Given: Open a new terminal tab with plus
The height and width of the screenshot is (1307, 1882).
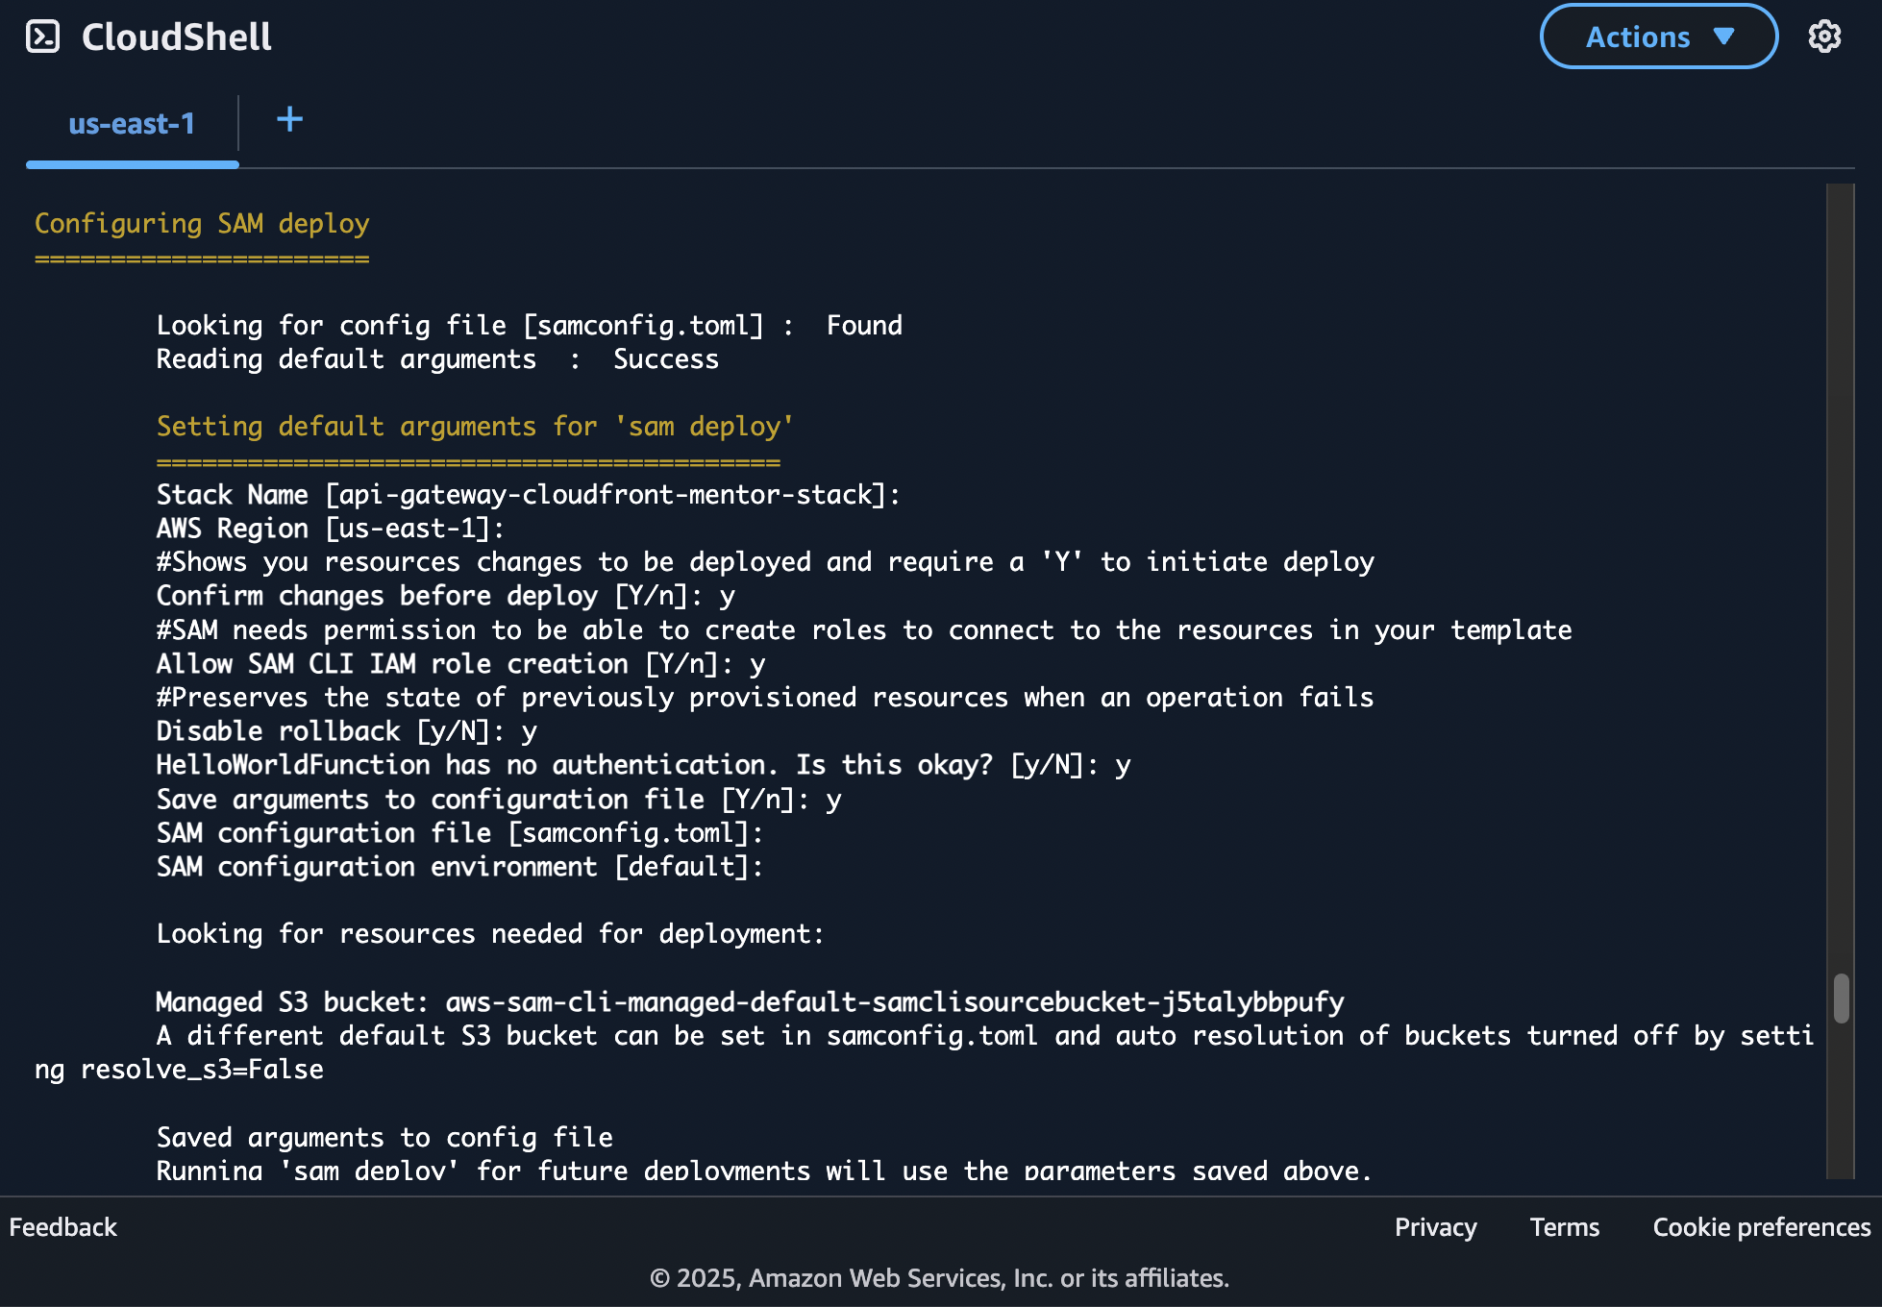Looking at the screenshot, I should pyautogui.click(x=289, y=120).
